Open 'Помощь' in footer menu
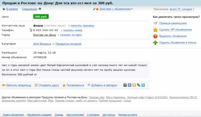Screen dimensions: 201x117 click(x=59, y=114)
